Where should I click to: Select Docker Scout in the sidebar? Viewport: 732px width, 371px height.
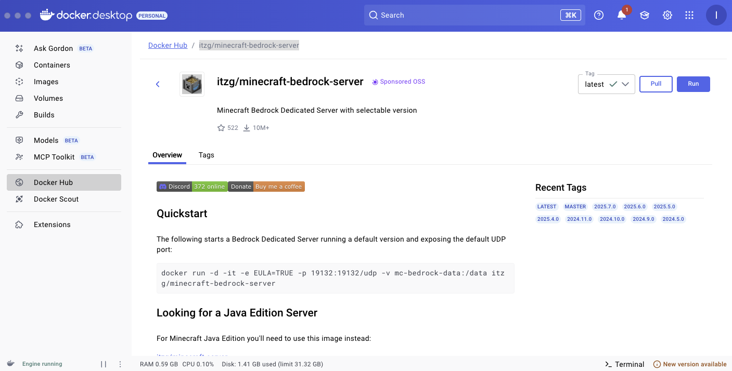pyautogui.click(x=64, y=199)
